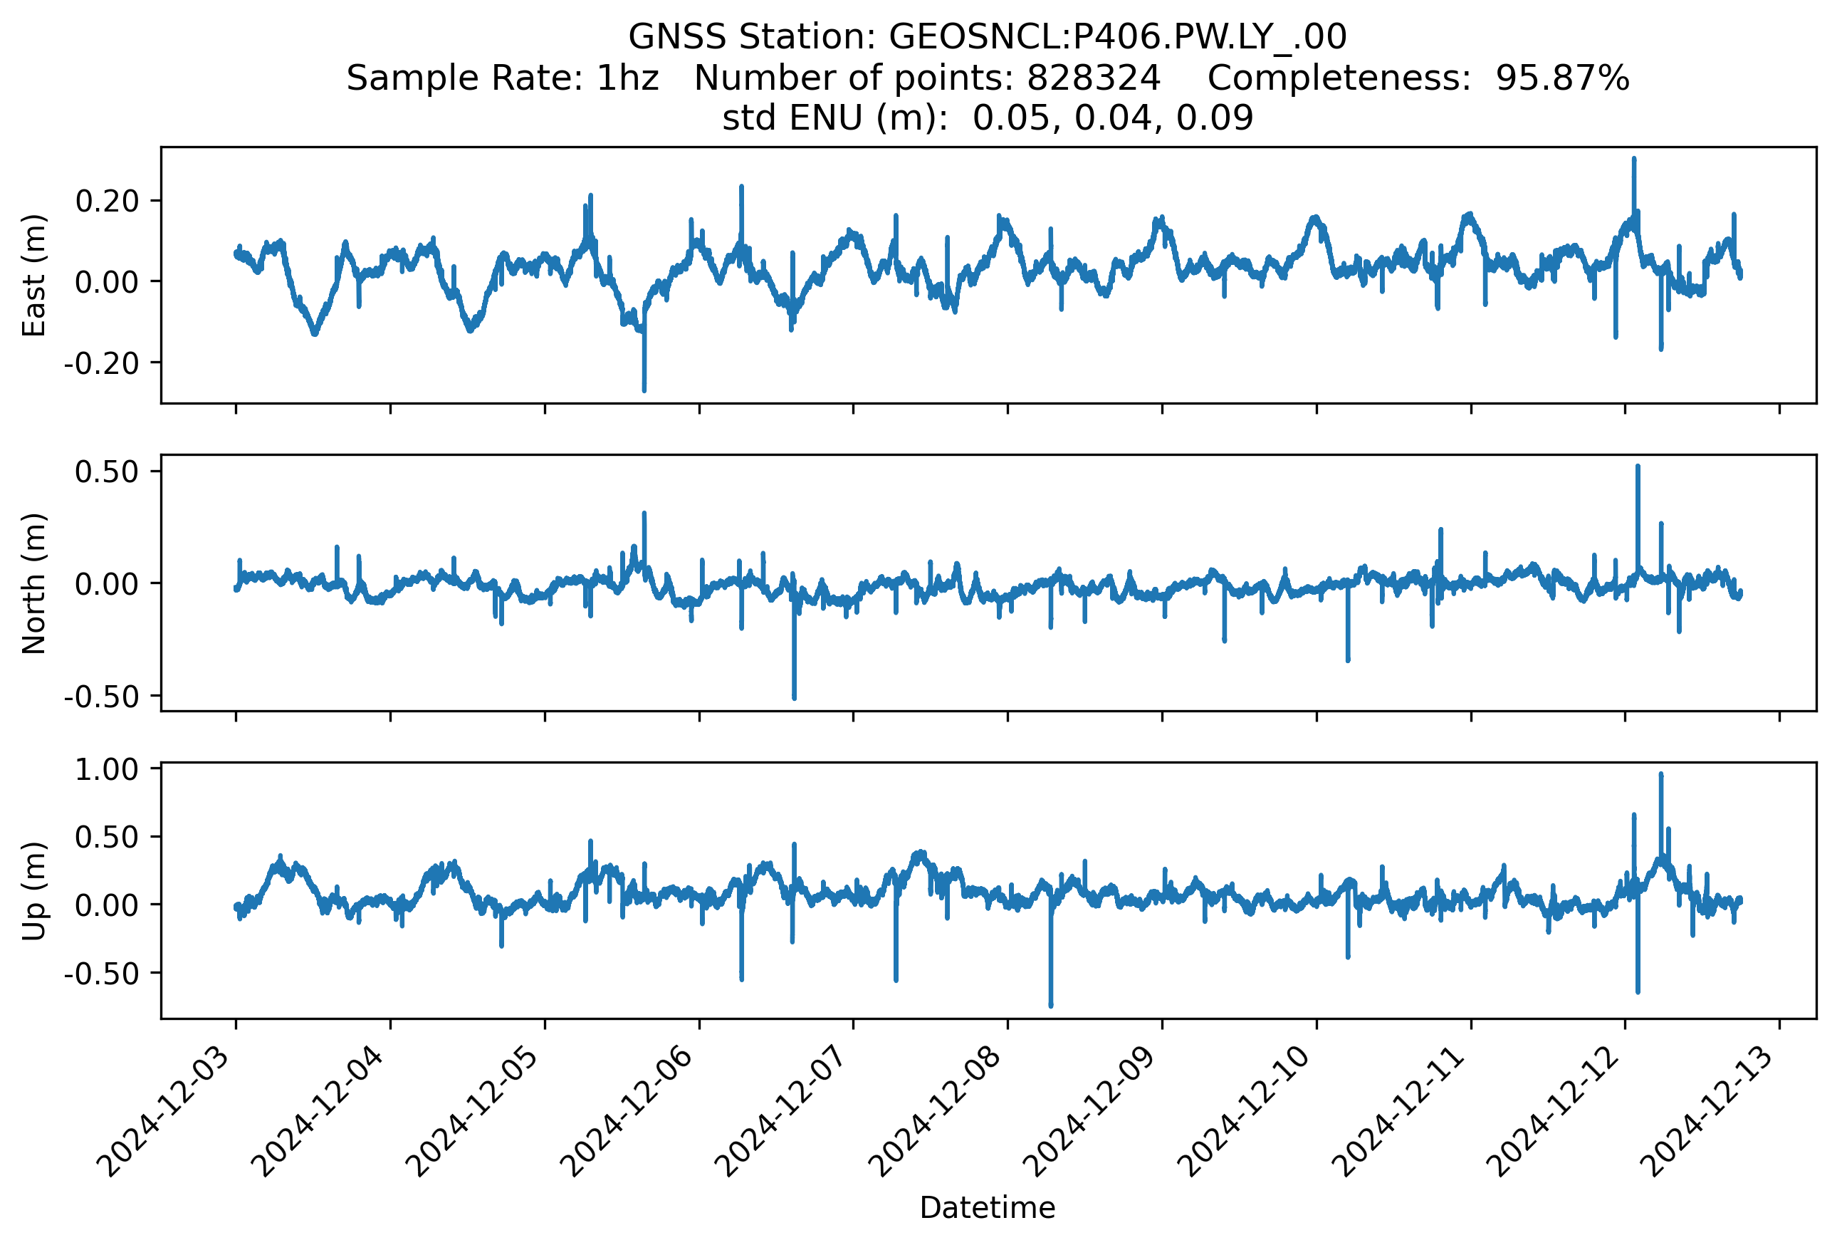The image size is (1837, 1245).
Task: Click the Completeness 95.87% text
Action: pyautogui.click(x=1418, y=78)
